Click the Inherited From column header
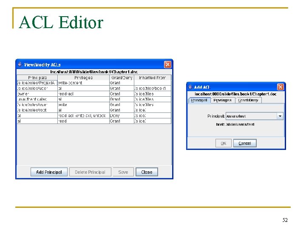The width and height of the screenshot is (306, 230). [153, 78]
